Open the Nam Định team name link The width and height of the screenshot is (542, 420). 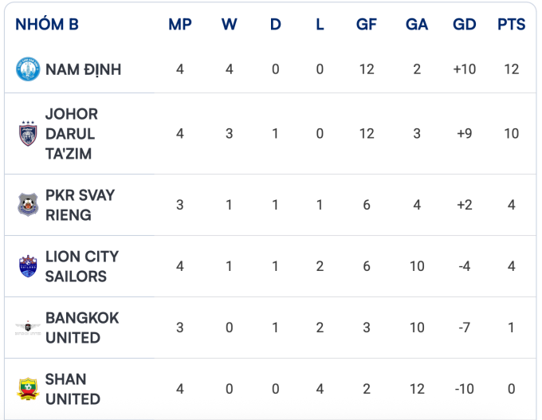[83, 69]
